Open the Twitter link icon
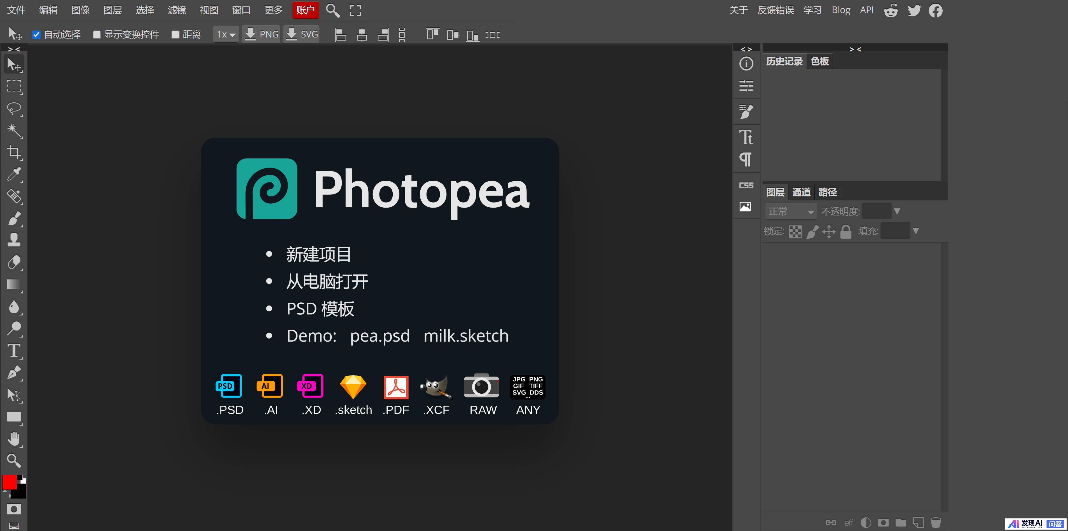The width and height of the screenshot is (1068, 531). tap(914, 10)
